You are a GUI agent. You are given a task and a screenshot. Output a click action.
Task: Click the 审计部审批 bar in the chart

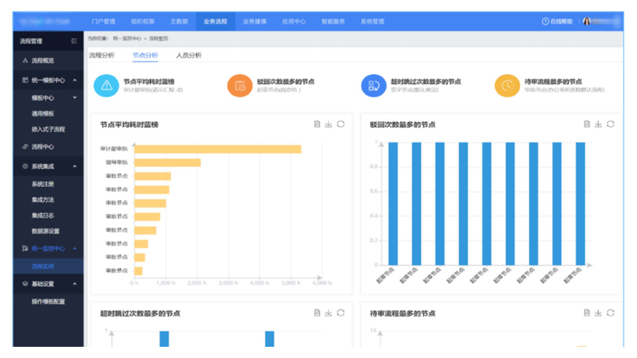pos(218,149)
